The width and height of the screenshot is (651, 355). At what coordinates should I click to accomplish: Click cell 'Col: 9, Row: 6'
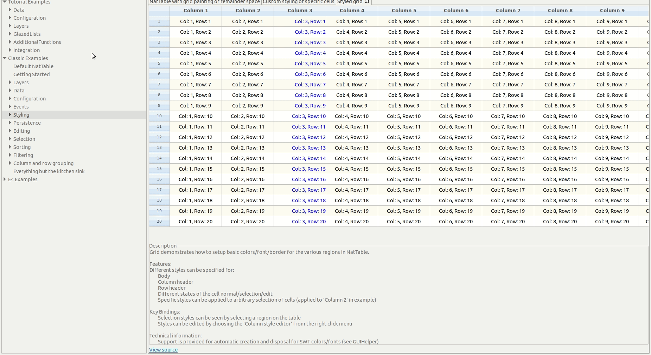click(x=612, y=74)
